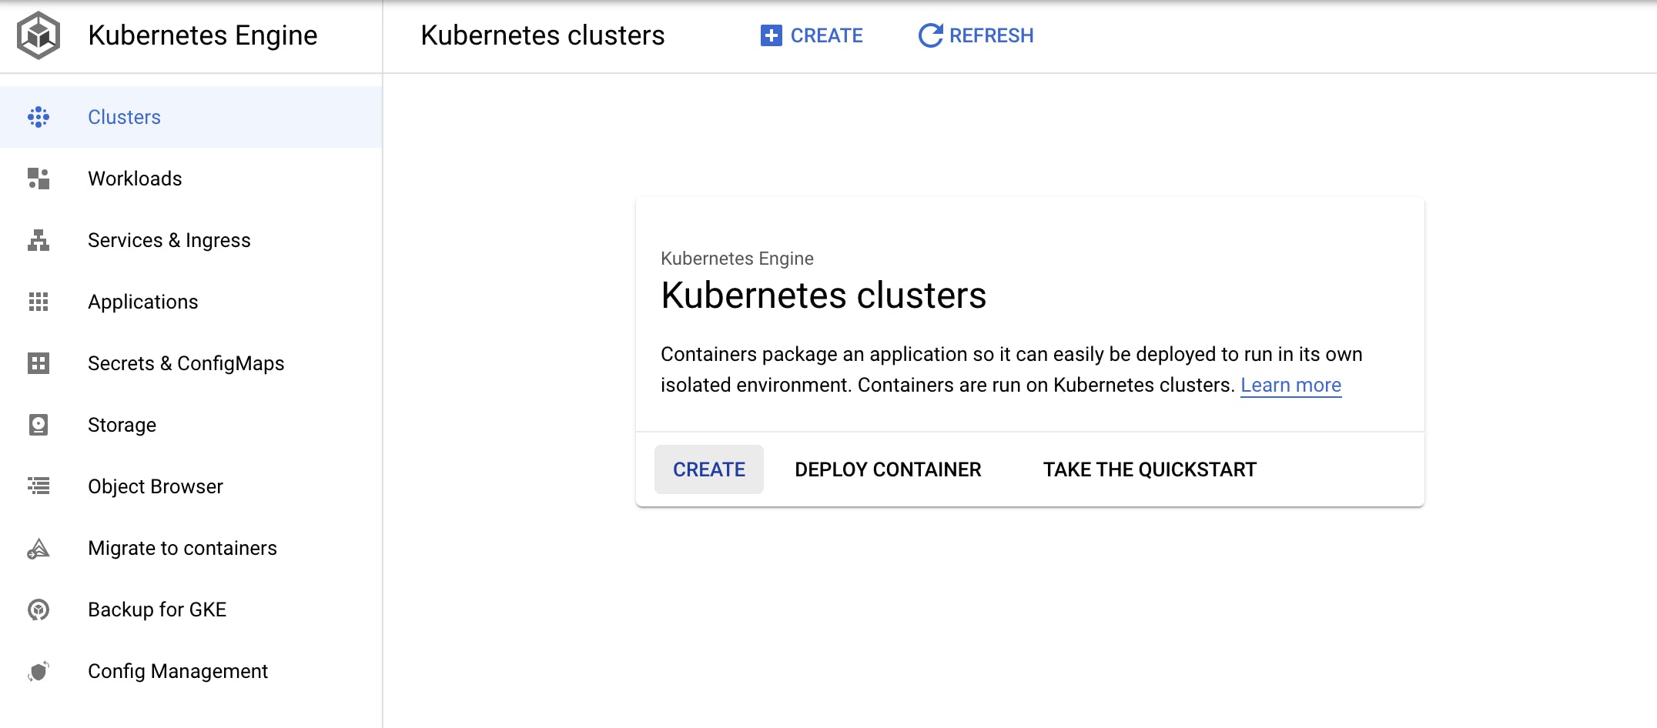Click the Applications grid icon
This screenshot has height=728, width=1657.
click(x=38, y=302)
